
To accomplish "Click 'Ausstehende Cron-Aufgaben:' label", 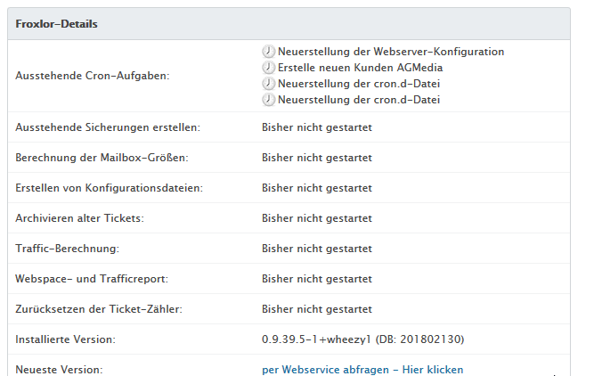I will tap(93, 76).
